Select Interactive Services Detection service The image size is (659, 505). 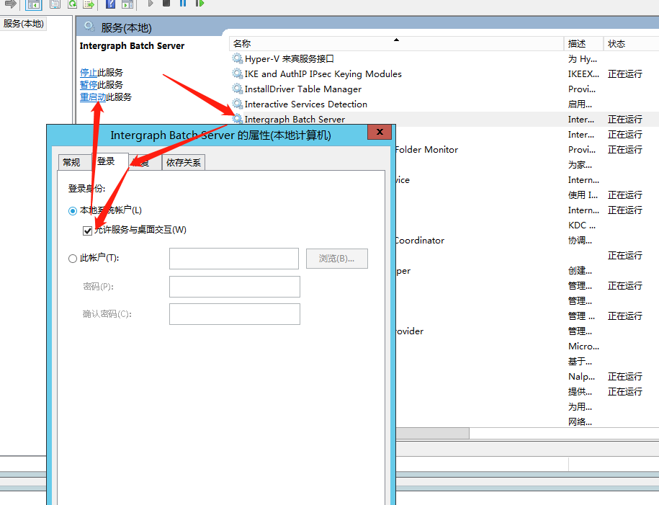[x=305, y=104]
